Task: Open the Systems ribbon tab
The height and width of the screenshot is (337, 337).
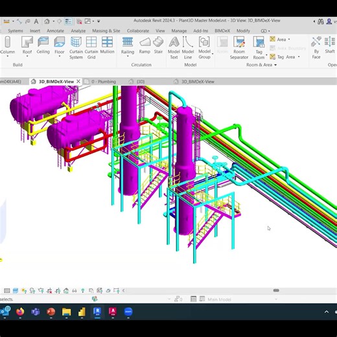Action: (x=16, y=31)
